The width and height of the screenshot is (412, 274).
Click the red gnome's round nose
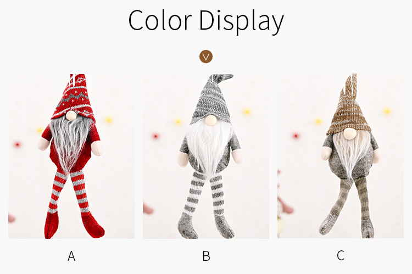(71, 115)
